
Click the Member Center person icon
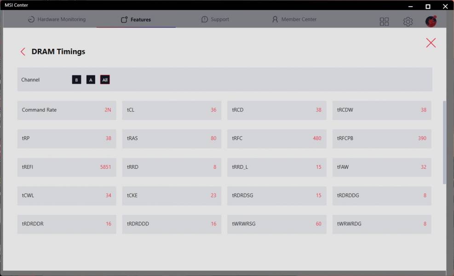275,19
